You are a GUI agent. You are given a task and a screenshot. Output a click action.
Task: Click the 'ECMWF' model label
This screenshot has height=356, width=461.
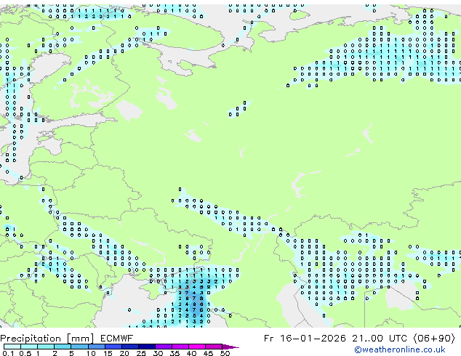pyautogui.click(x=117, y=339)
